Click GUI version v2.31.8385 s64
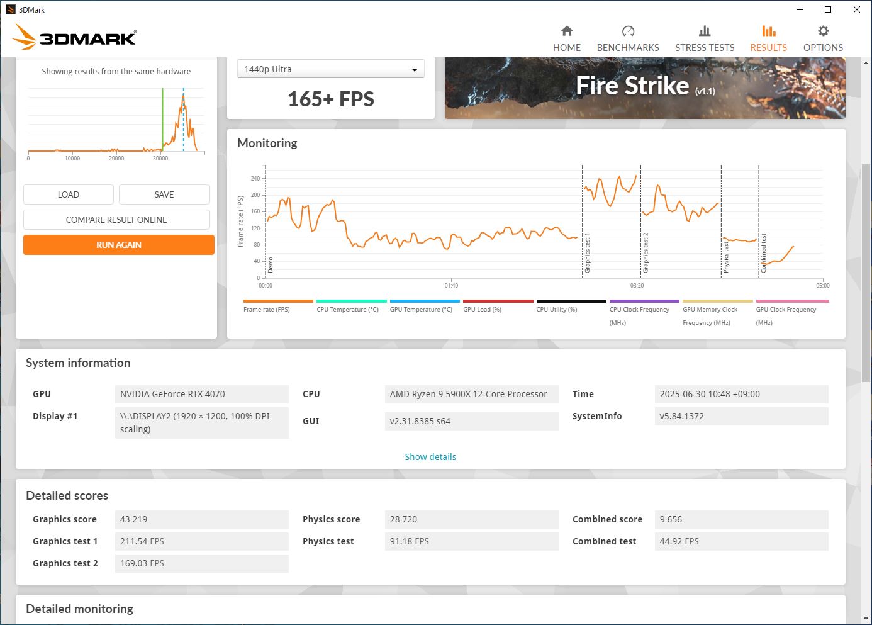872x625 pixels. click(x=471, y=421)
